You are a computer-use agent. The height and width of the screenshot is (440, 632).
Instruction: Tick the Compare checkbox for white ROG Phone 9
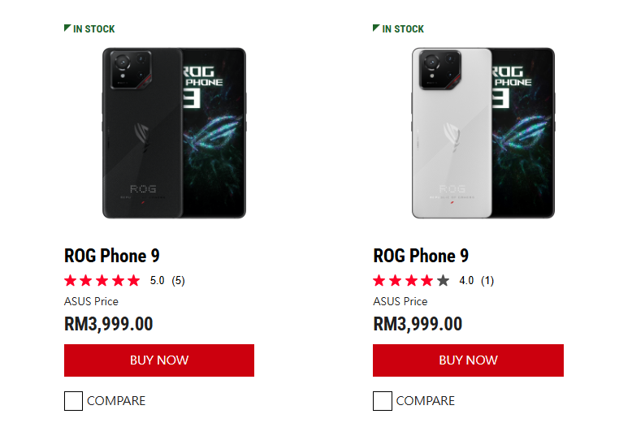click(x=383, y=401)
